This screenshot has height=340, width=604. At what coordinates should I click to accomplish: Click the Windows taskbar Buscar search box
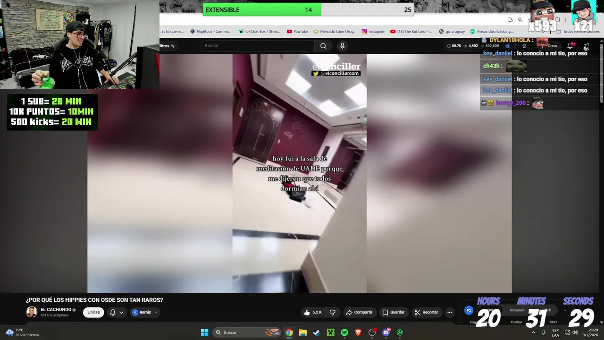click(248, 332)
